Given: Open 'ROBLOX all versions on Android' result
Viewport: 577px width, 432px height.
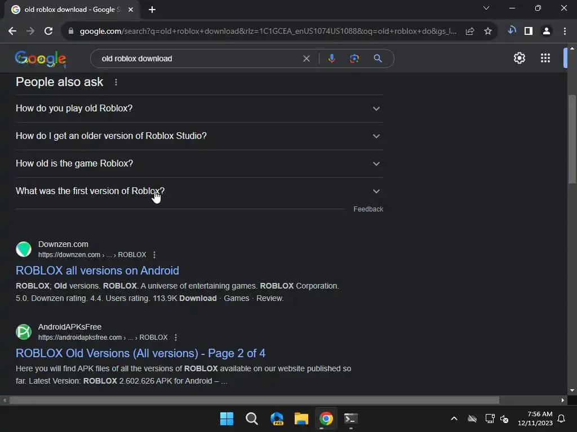Looking at the screenshot, I should 97,271.
